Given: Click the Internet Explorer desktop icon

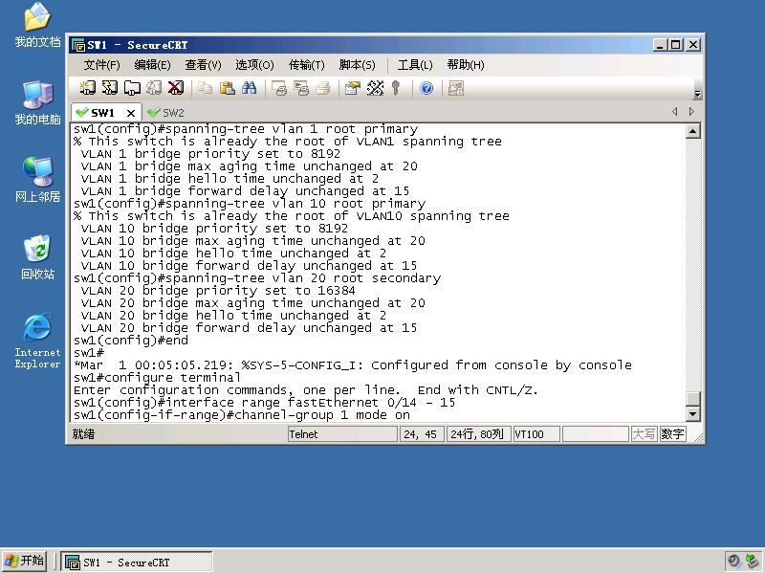Looking at the screenshot, I should [37, 341].
